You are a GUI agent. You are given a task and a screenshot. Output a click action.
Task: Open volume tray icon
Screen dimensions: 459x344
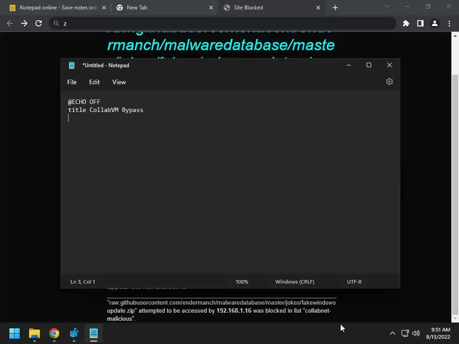[x=416, y=333]
